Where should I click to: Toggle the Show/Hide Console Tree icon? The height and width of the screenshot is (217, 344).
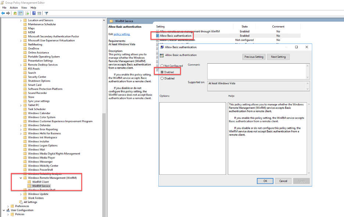point(21,13)
